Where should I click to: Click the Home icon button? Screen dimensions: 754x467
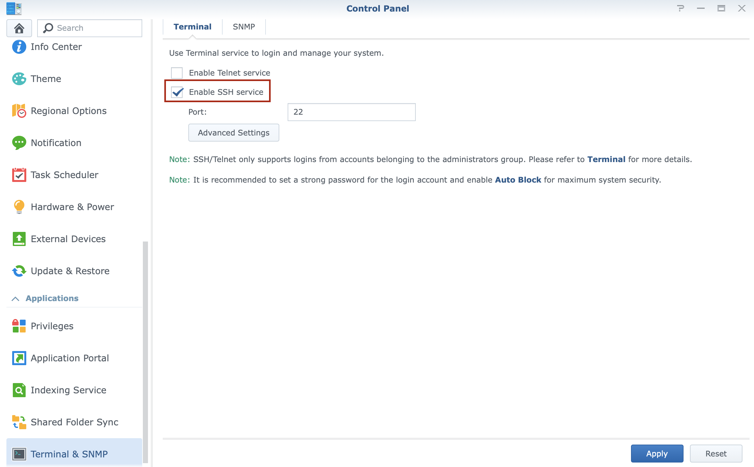point(19,28)
